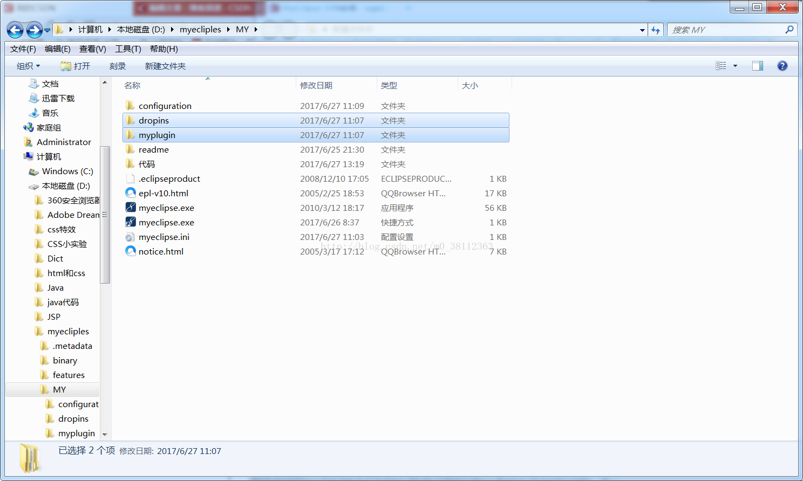Click the 家庭组 sidebar item
This screenshot has width=803, height=481.
49,128
